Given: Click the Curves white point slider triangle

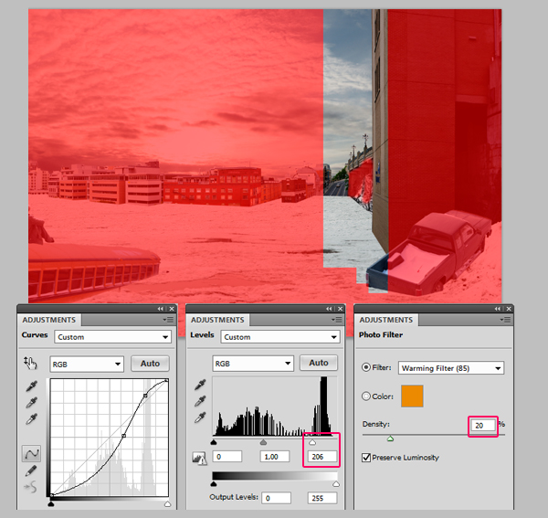Looking at the screenshot, I should pyautogui.click(x=167, y=503).
